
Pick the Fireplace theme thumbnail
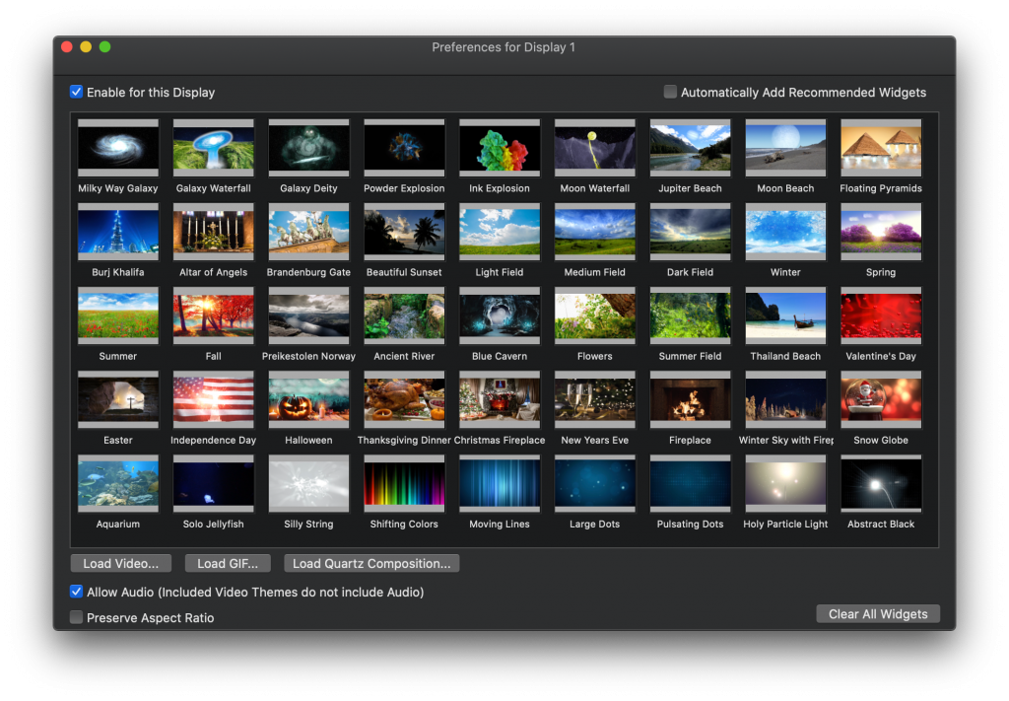click(690, 399)
